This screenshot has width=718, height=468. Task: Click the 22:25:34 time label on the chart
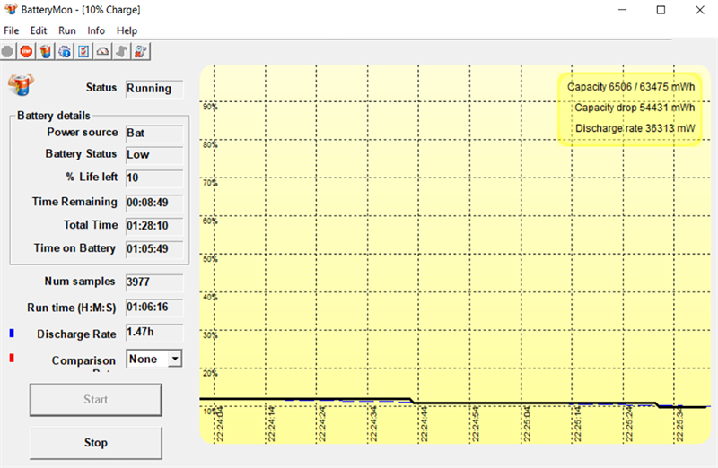679,424
